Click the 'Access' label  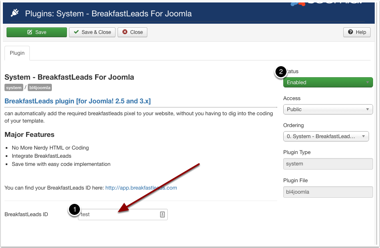(x=292, y=98)
